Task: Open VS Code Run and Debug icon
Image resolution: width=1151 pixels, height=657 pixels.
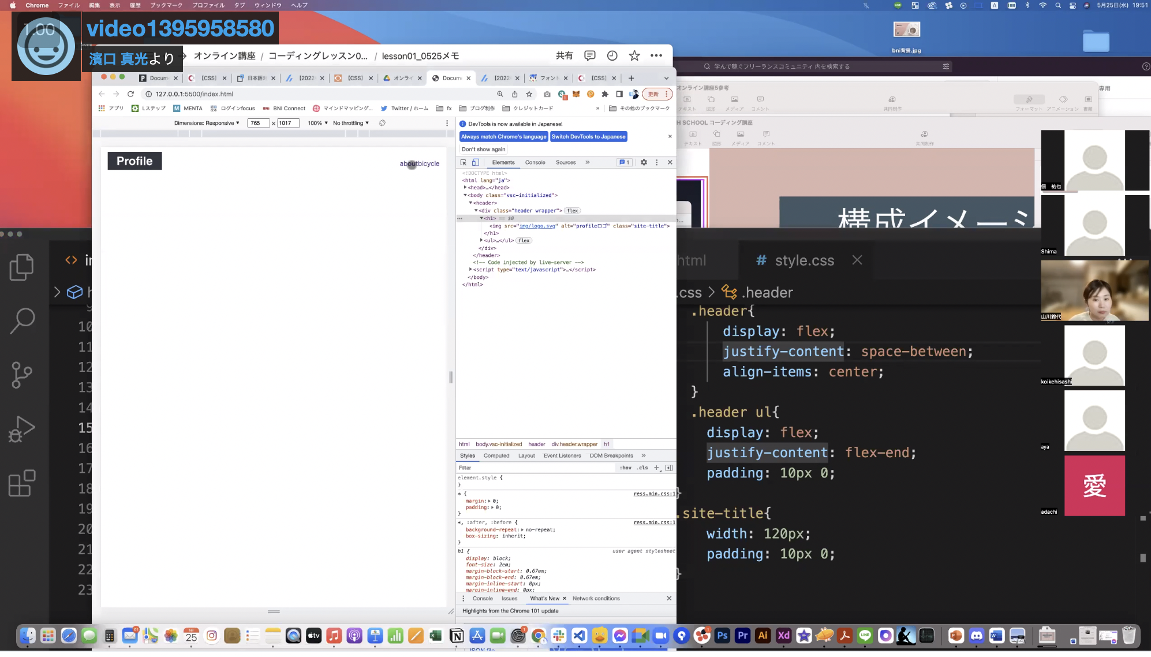Action: pyautogui.click(x=22, y=429)
